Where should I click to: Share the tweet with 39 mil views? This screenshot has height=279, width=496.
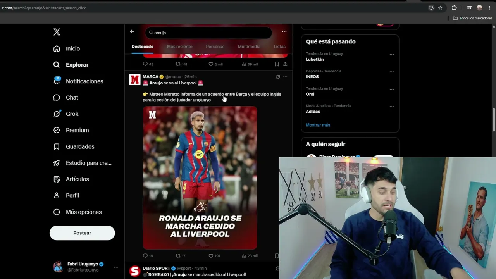tap(285, 64)
